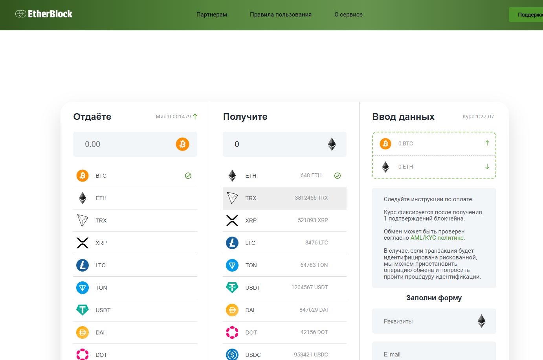Toggle the BTC selected checkmark in Отдаёте
This screenshot has height=360, width=543.
(x=188, y=176)
